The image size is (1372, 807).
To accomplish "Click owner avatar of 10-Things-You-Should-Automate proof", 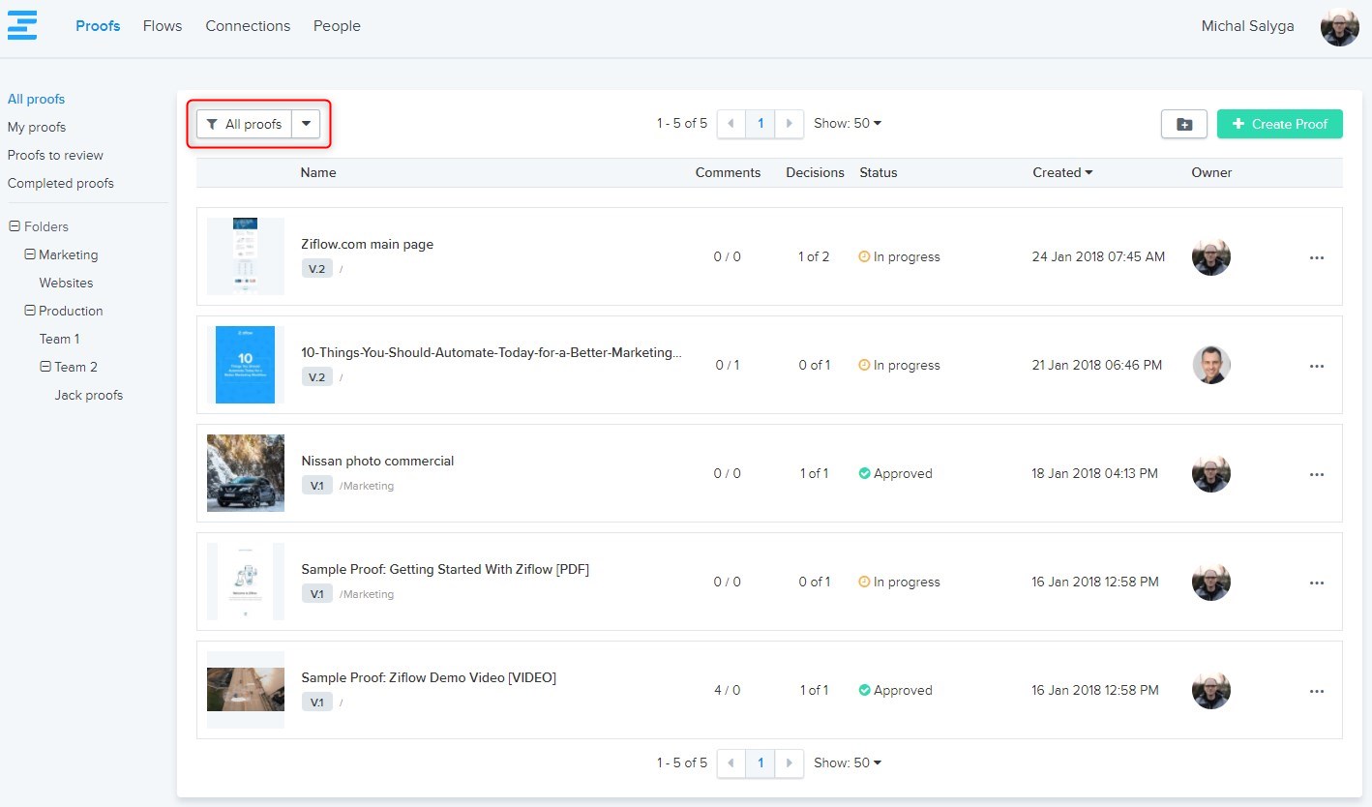I will click(x=1210, y=365).
